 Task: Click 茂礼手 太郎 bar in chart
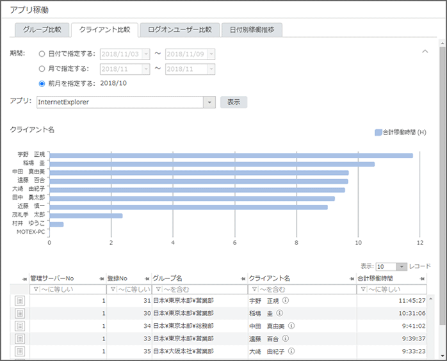[86, 216]
